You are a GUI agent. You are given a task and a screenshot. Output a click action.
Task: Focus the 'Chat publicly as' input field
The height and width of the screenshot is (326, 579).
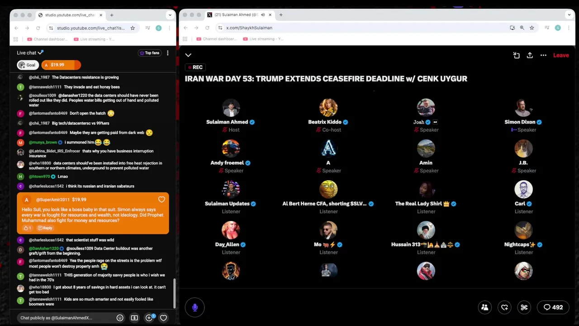[x=66, y=318]
